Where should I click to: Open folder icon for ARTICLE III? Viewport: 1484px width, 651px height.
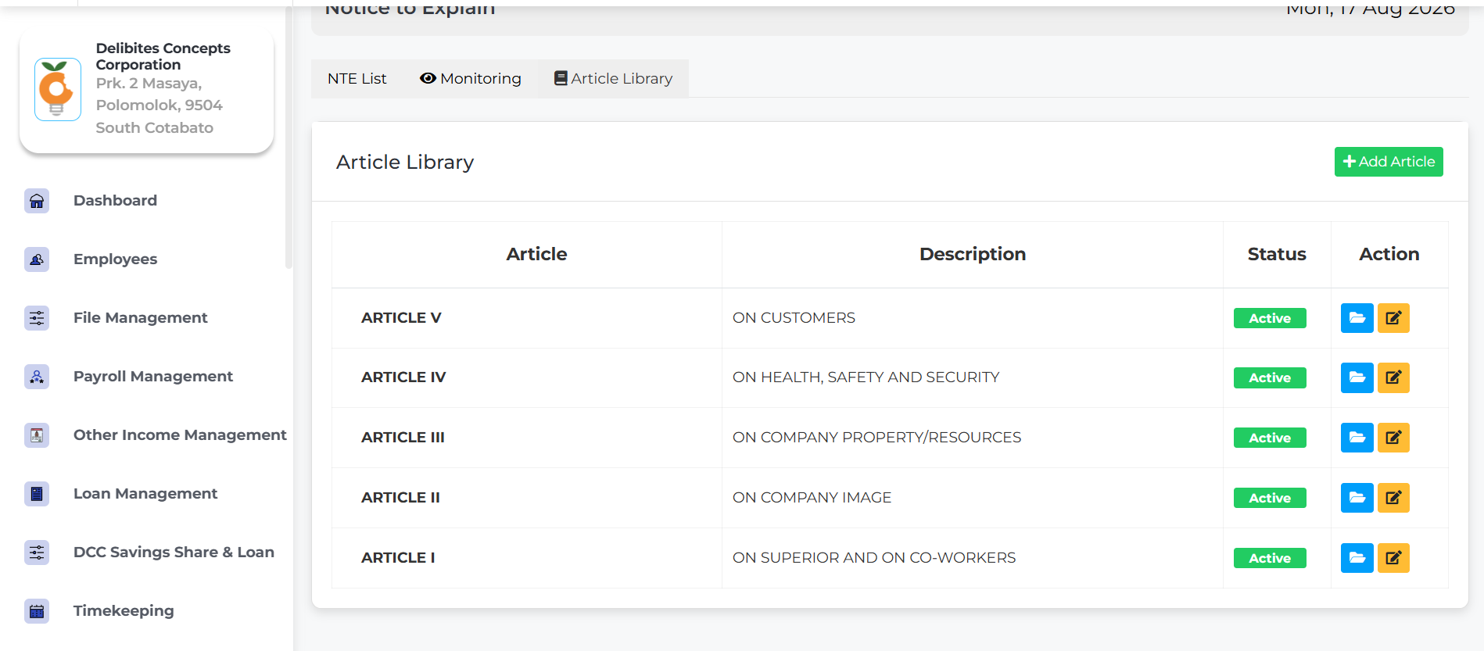1357,438
